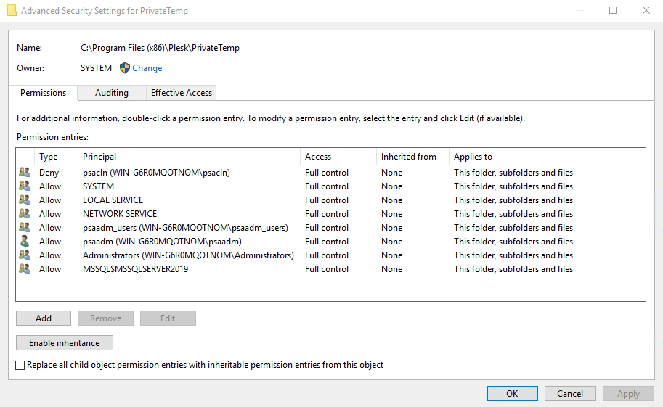Click the icon beside the LOCAL SERVICE entry

[x=25, y=200]
